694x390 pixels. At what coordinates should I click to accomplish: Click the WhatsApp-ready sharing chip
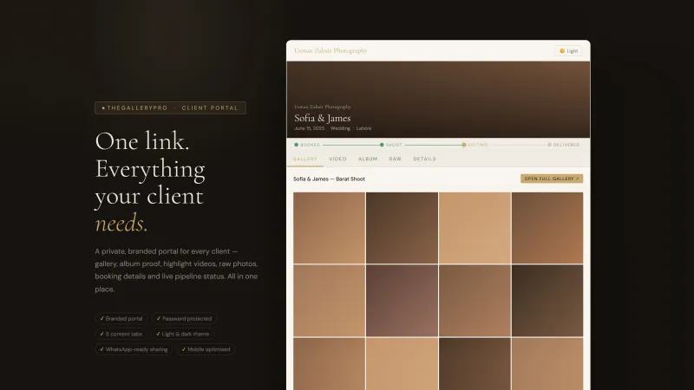pyautogui.click(x=134, y=349)
